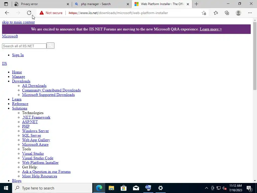This screenshot has width=257, height=193.
Task: Click the page vertical scrollbar thumb
Action: [x=255, y=56]
